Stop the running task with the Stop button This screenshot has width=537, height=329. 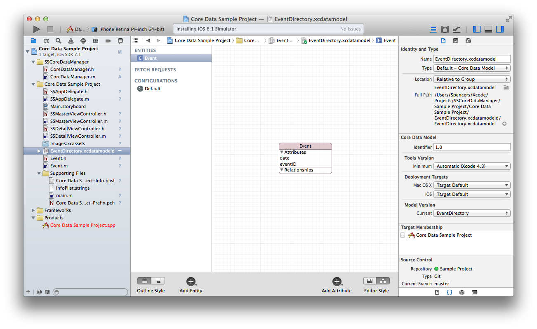pyautogui.click(x=50, y=29)
